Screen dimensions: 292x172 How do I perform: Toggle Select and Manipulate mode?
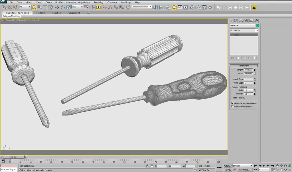tap(93, 7)
